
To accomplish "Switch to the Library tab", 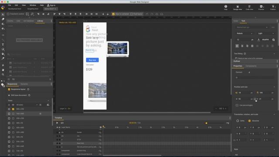I will (x=40, y=21).
